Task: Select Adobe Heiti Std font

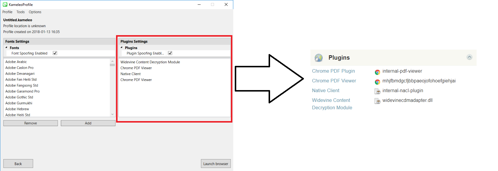Action: (x=18, y=115)
